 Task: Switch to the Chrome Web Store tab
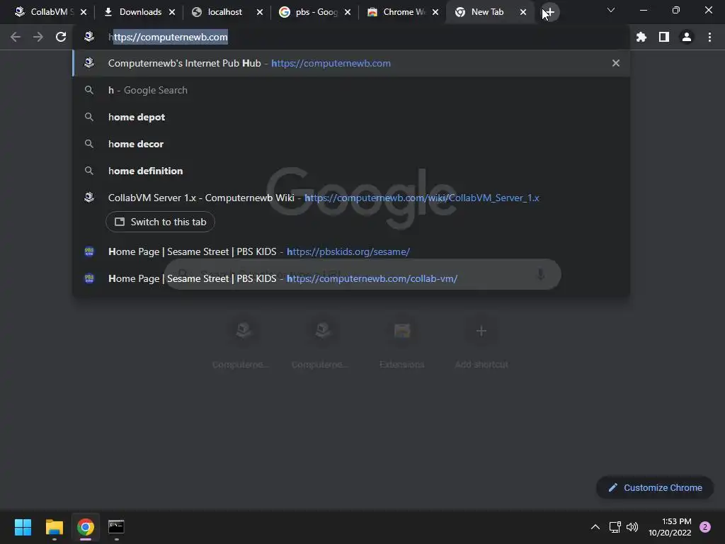tap(396, 12)
